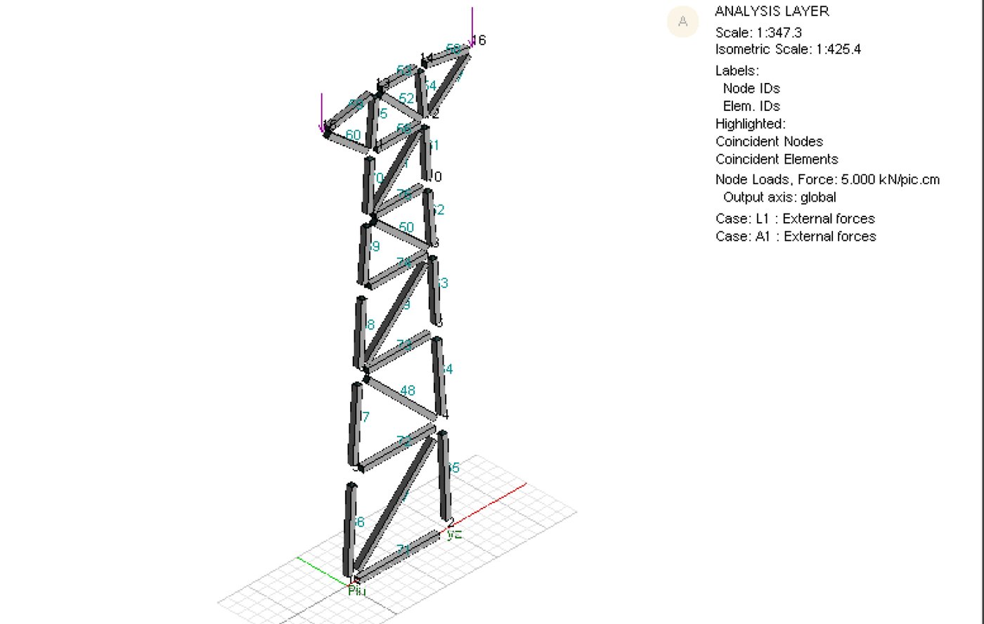984x624 pixels.
Task: Click the 'Piu' support marker at tower base
Action: coord(357,591)
